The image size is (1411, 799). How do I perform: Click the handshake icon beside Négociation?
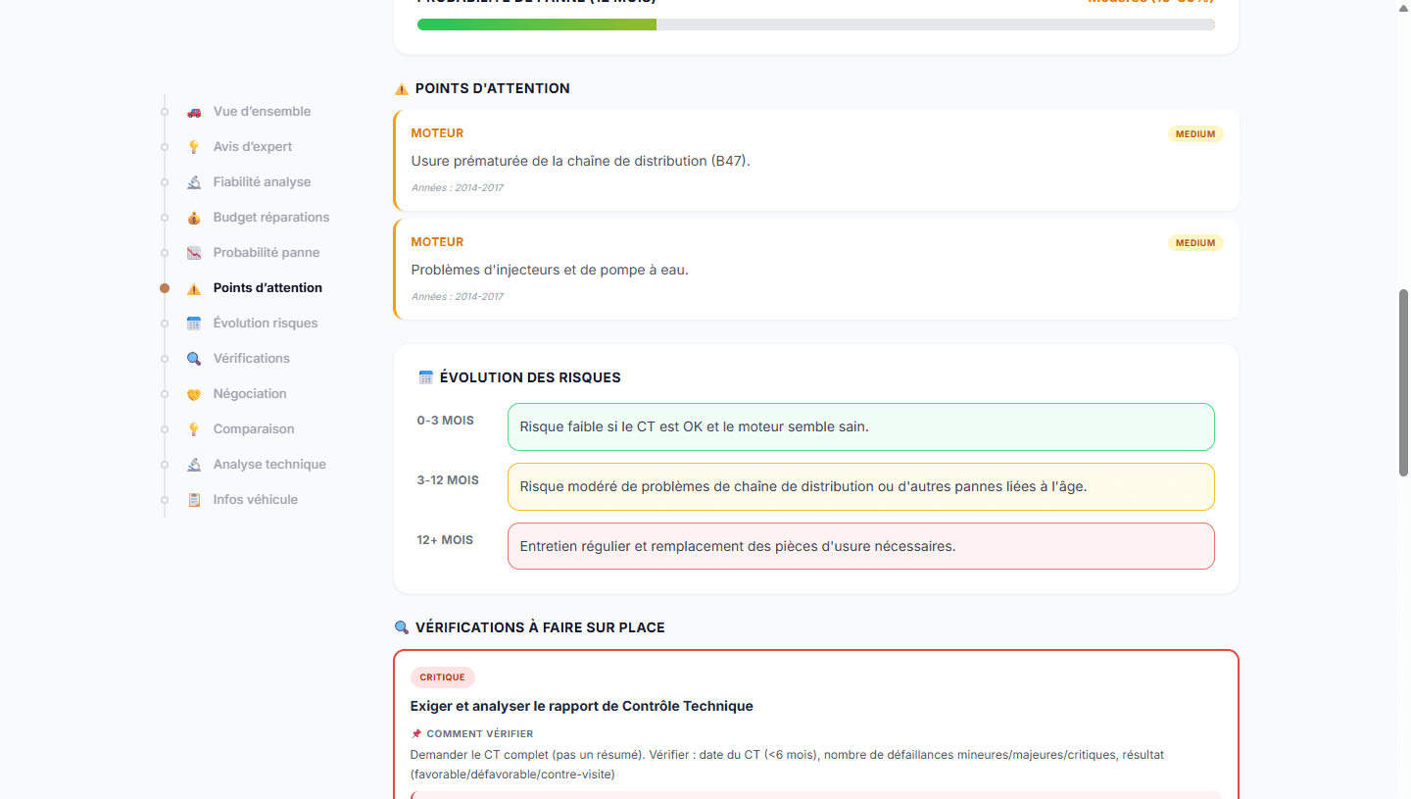194,394
